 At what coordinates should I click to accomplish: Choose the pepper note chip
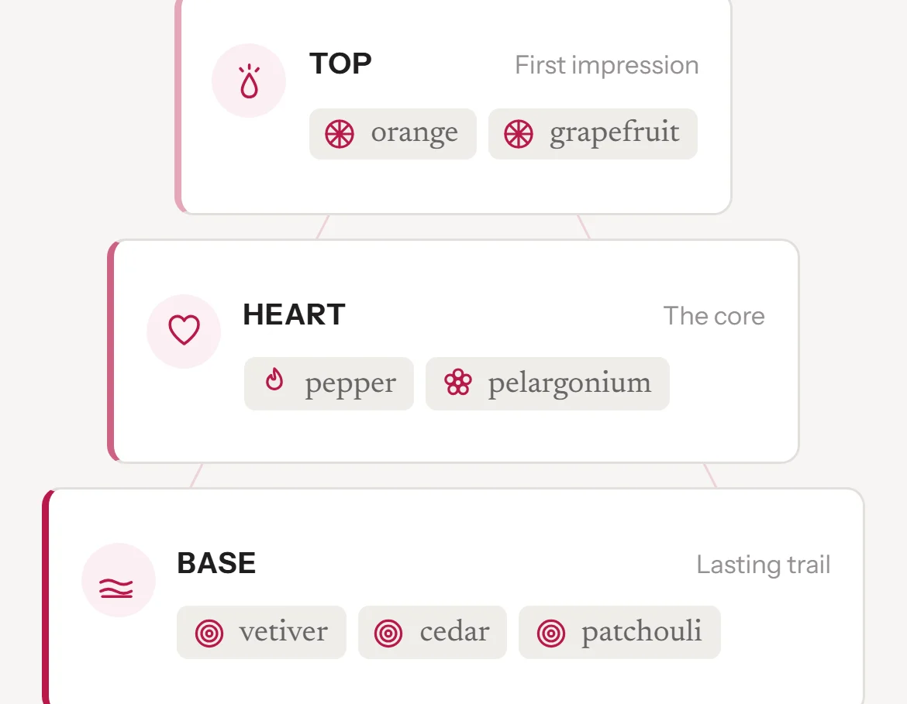(329, 384)
